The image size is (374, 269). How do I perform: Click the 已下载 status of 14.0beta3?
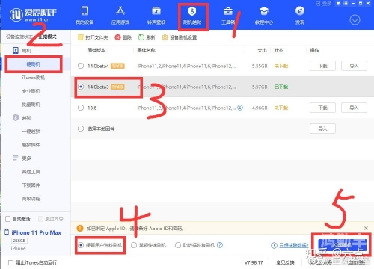coord(281,87)
